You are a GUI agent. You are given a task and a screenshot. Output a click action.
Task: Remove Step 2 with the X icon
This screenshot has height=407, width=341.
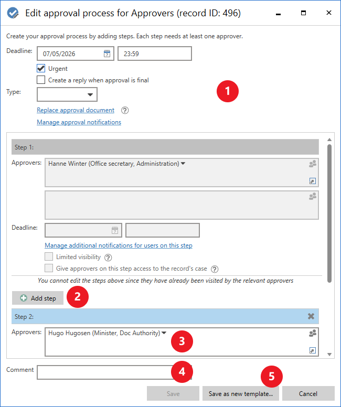pos(311,316)
